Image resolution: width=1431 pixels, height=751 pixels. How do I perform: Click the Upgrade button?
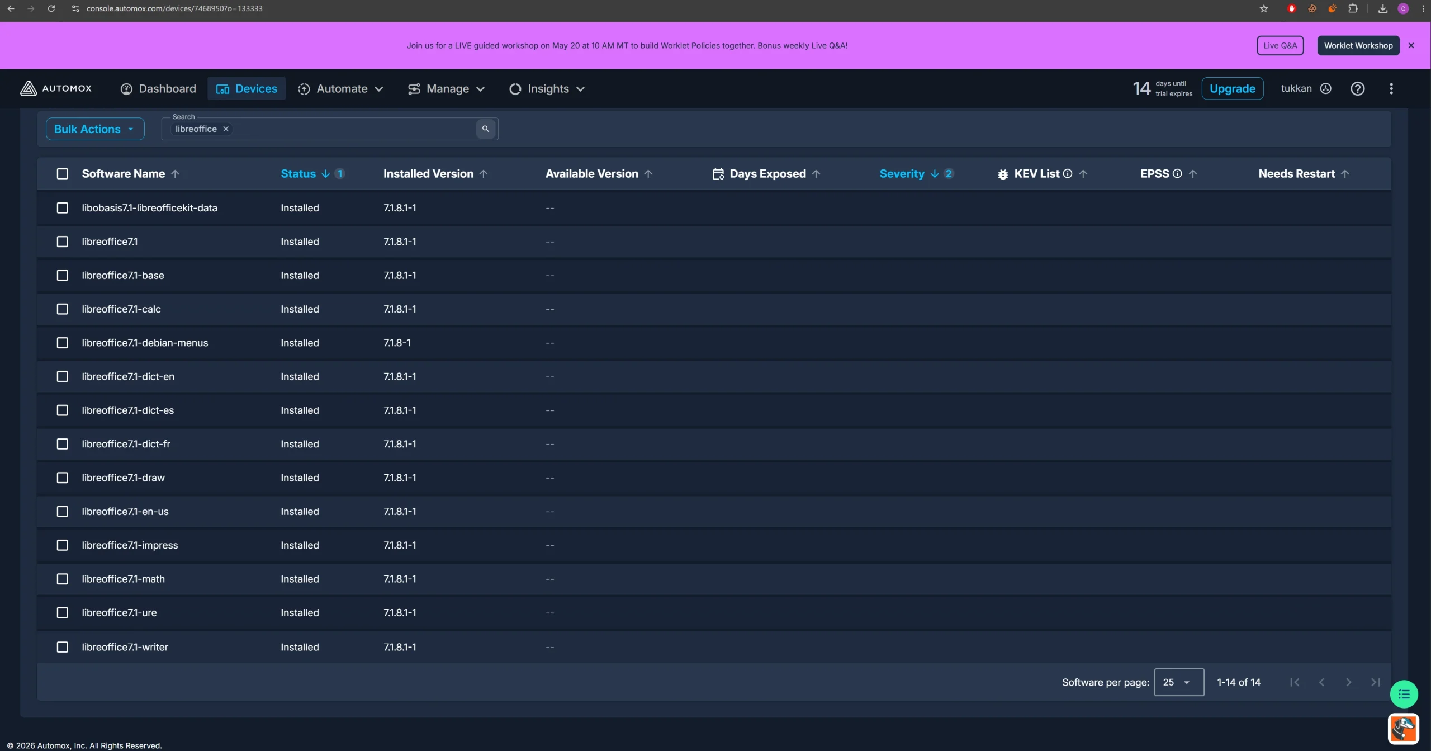point(1233,88)
